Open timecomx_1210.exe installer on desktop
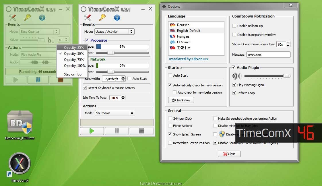The image size is (322, 186). tap(20, 125)
